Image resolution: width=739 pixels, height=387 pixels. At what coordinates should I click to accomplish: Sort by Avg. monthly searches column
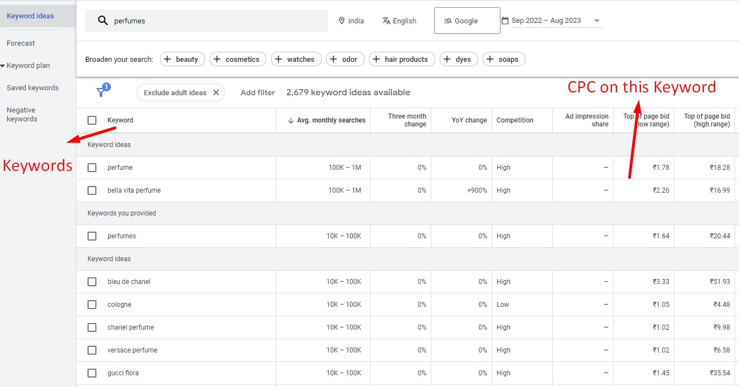(327, 120)
